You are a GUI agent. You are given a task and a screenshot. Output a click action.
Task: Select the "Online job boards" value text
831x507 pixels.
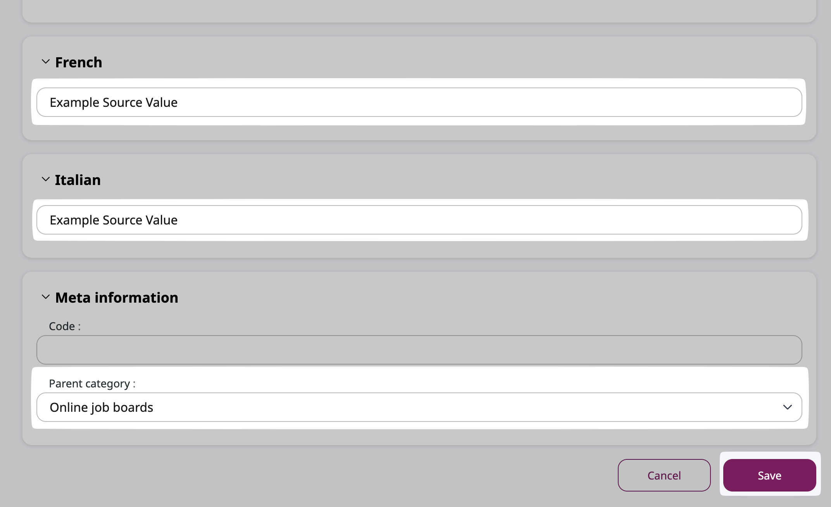click(102, 407)
